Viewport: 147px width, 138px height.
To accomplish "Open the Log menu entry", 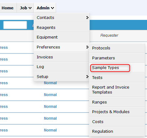I will 62,67.
